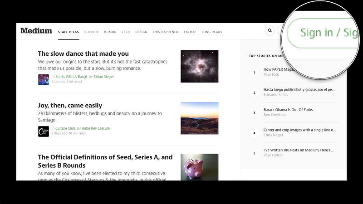Visit Starts With A Bang! publication link

pyautogui.click(x=71, y=77)
